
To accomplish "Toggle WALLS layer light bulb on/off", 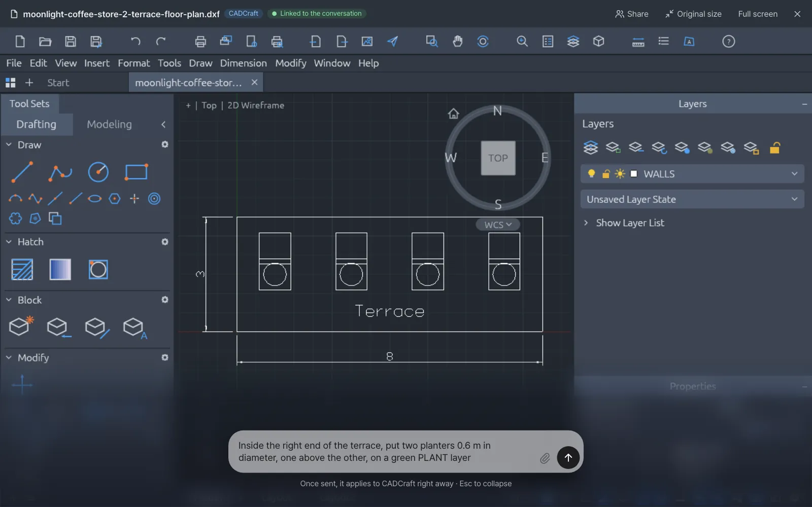I will 591,174.
